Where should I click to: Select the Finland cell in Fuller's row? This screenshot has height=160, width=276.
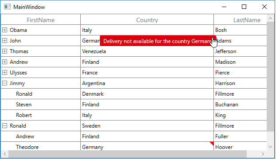[x=147, y=137]
